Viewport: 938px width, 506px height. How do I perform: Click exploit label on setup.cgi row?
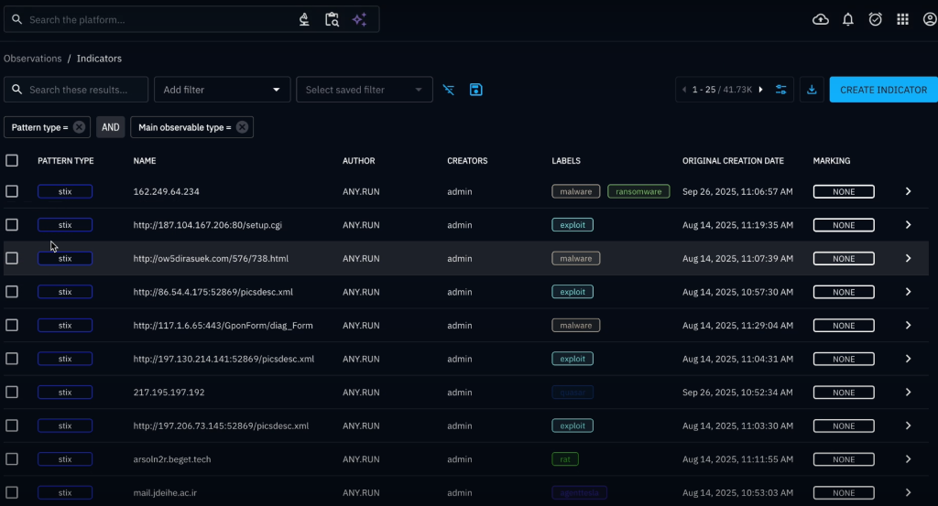click(x=573, y=225)
